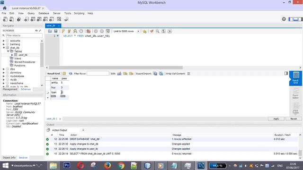Expand the dormitory schema
The image size is (303, 170).
click(x=4, y=73)
